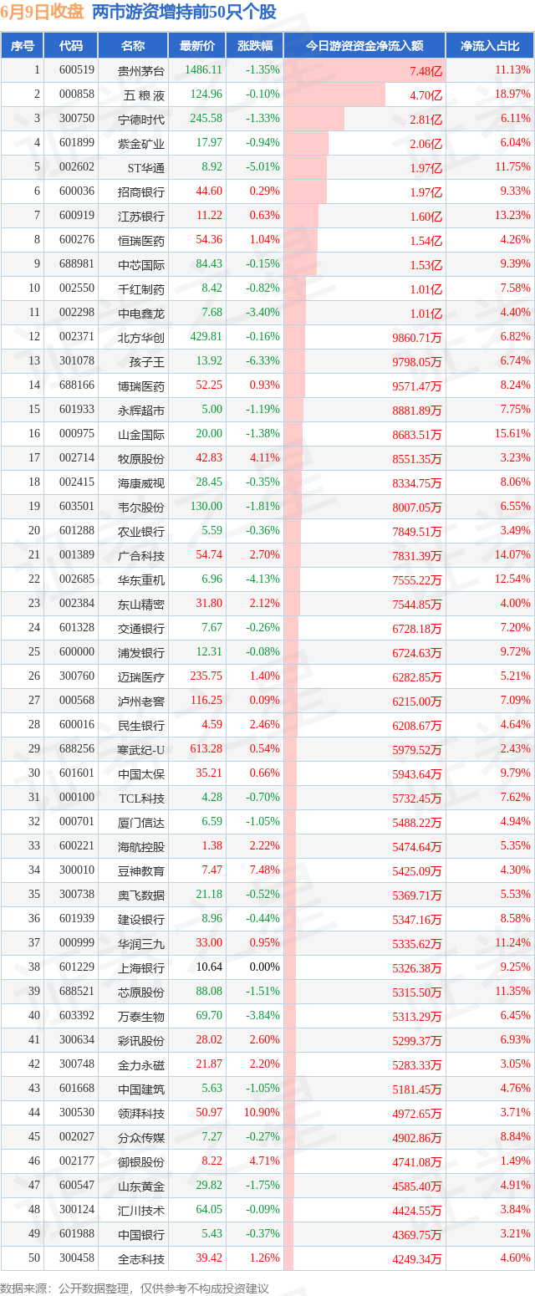Click stock name 厦门信达
The width and height of the screenshot is (535, 1296).
[x=141, y=823]
